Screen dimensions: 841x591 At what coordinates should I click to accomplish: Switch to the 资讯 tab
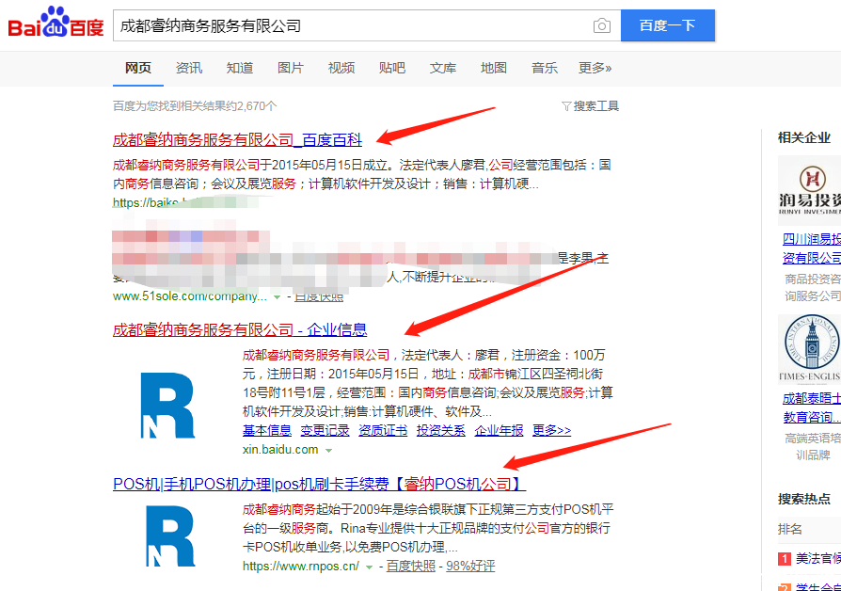189,68
